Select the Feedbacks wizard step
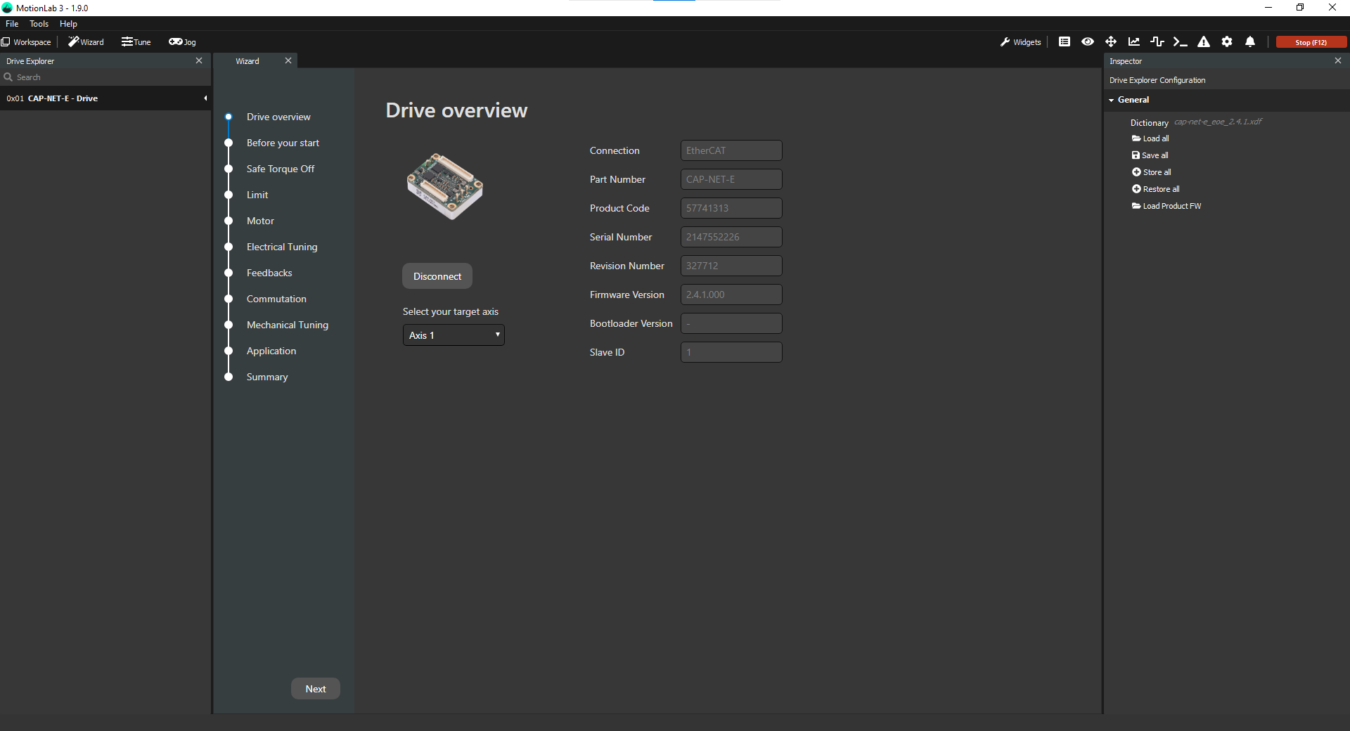 [269, 273]
